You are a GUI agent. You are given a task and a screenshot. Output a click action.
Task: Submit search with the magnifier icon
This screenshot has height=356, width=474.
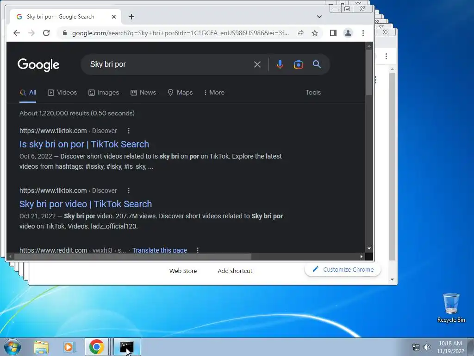click(317, 64)
